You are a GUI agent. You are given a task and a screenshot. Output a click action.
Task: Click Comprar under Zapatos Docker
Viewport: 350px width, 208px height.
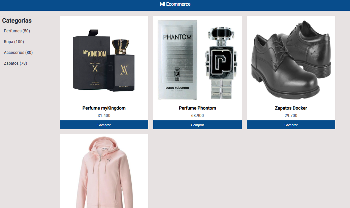(x=291, y=125)
